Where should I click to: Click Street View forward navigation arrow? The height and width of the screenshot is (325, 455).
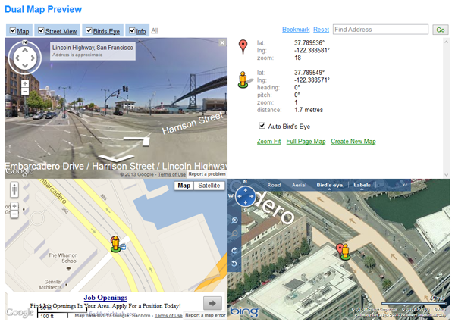point(116,158)
